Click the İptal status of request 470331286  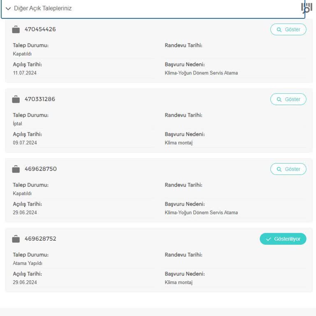[18, 124]
